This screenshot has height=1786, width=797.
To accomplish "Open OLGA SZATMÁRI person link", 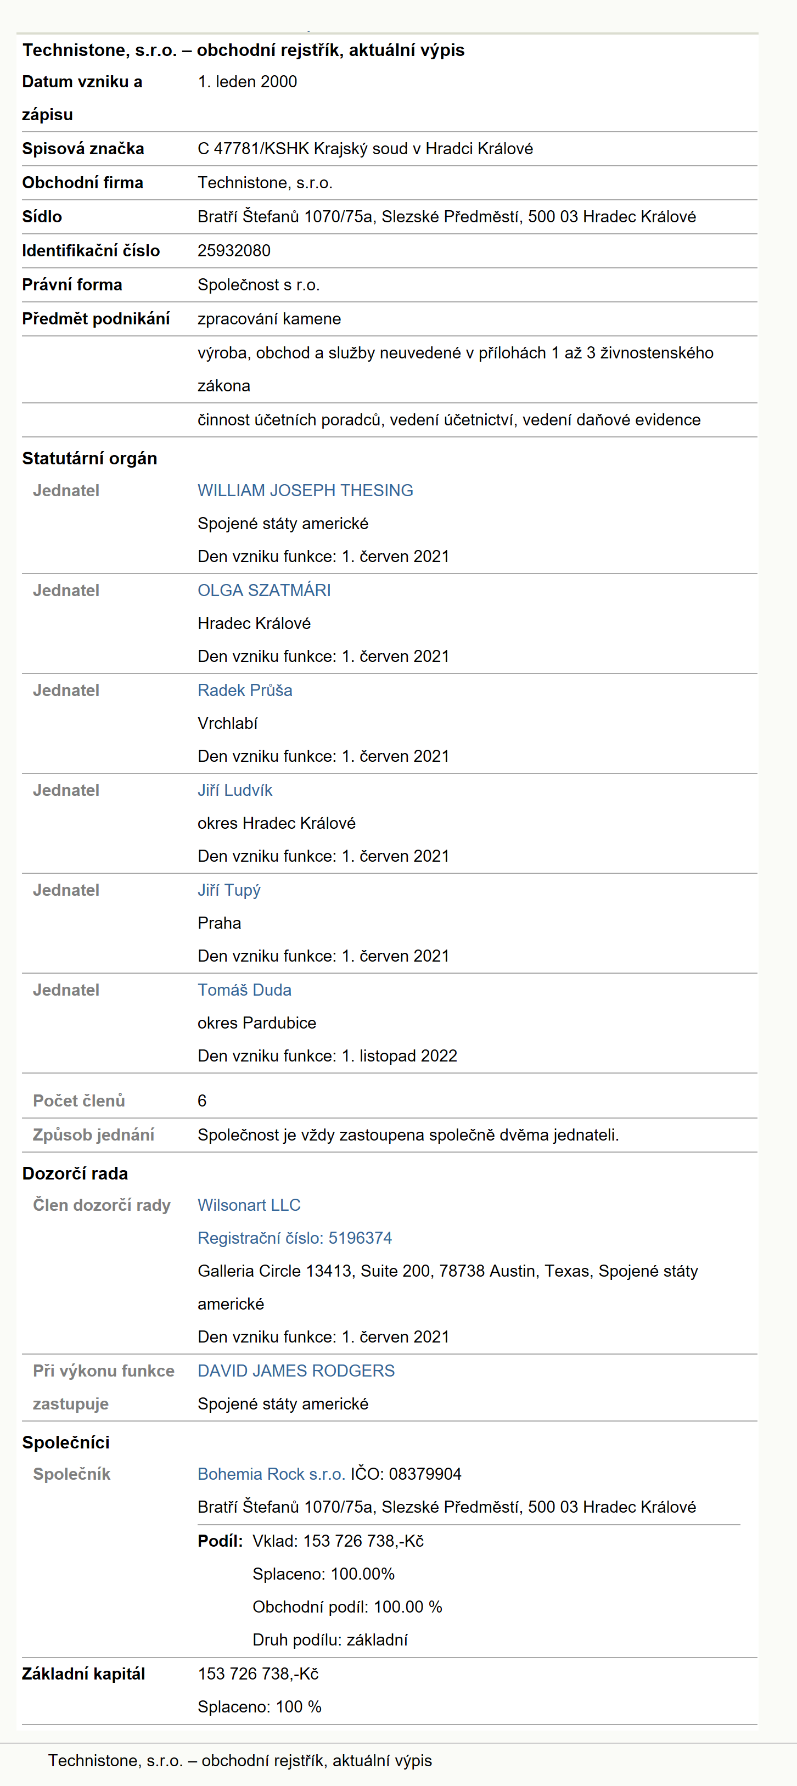I will coord(264,590).
